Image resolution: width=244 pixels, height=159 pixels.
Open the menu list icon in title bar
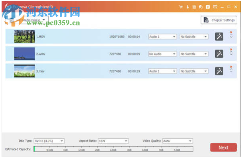tap(215, 7)
